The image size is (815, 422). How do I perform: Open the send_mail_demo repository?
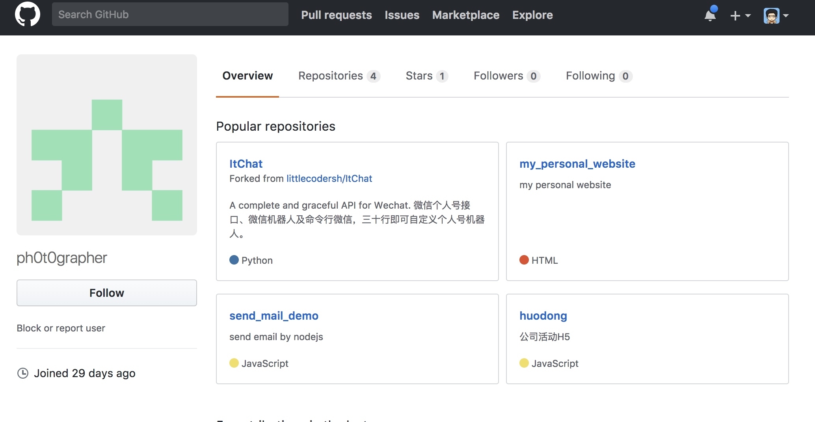pos(274,316)
